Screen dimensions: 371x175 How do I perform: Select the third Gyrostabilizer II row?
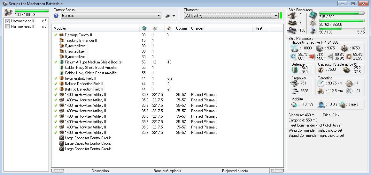[x=167, y=57]
